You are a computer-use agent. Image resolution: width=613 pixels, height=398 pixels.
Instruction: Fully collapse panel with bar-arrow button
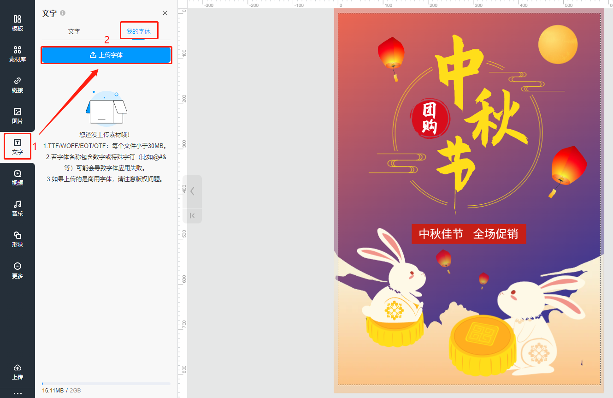tap(192, 215)
